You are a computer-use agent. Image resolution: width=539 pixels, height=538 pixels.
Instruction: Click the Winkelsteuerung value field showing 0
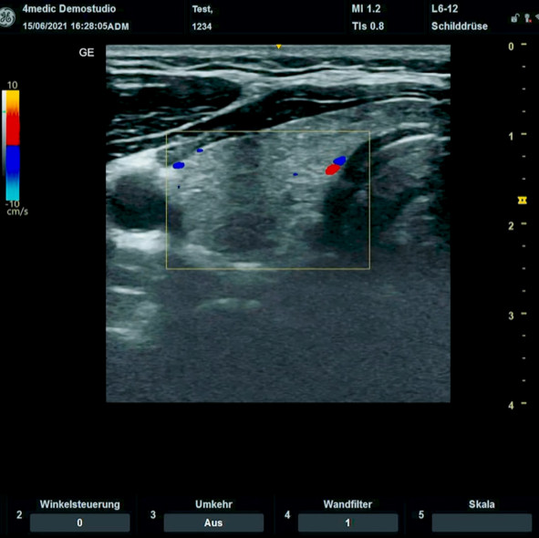coord(79,522)
